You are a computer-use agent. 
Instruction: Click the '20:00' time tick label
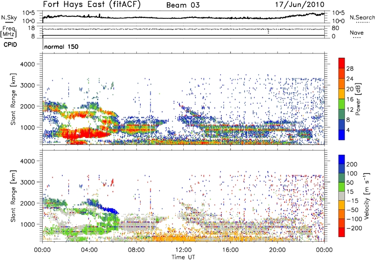coord(277,250)
